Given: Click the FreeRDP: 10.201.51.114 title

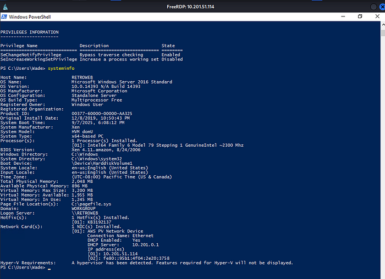Looking at the screenshot, I should point(190,7).
